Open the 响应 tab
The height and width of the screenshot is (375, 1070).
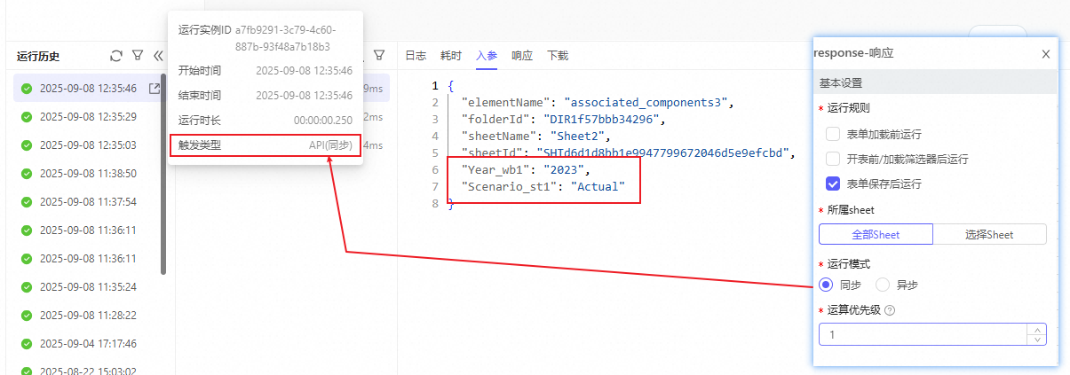(522, 56)
